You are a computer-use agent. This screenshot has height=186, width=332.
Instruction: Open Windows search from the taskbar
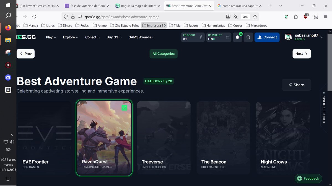[8, 16]
